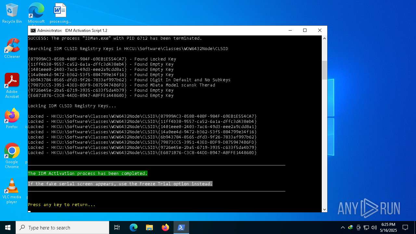
Task: Click the Locked line ending in D8759474B6FD}
Action: (142, 142)
